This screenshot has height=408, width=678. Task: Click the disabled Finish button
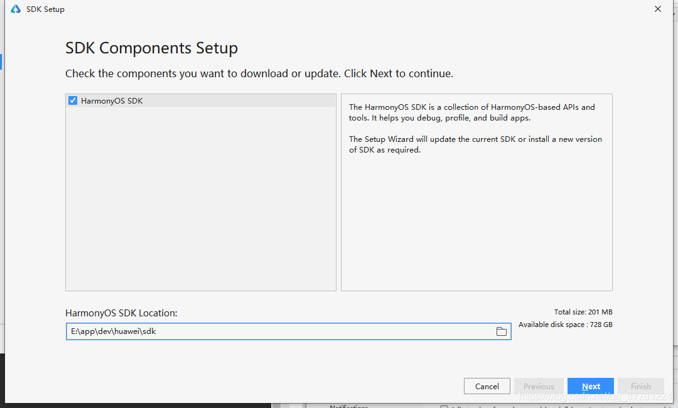pyautogui.click(x=641, y=386)
